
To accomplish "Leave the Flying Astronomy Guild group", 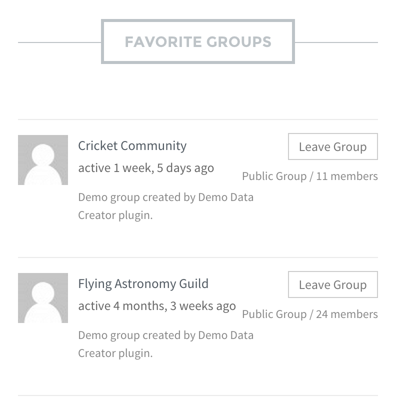I will coord(332,285).
